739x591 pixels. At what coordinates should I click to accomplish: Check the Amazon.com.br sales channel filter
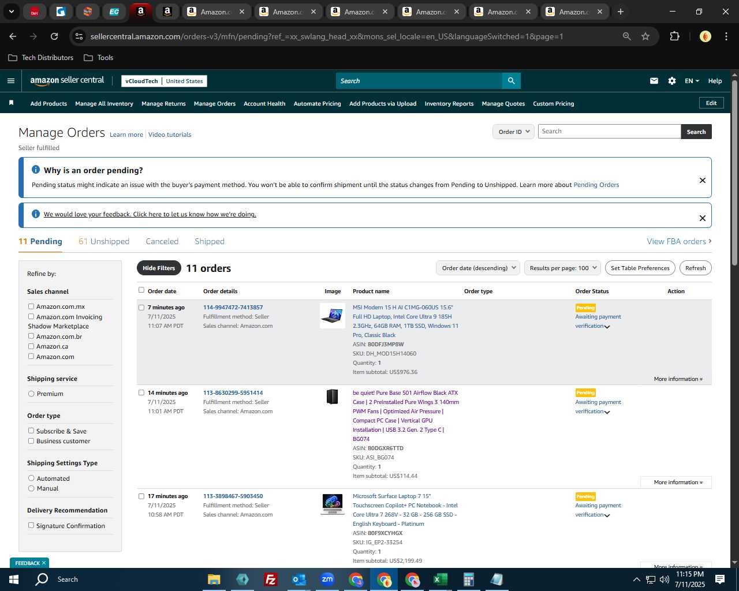click(x=31, y=336)
